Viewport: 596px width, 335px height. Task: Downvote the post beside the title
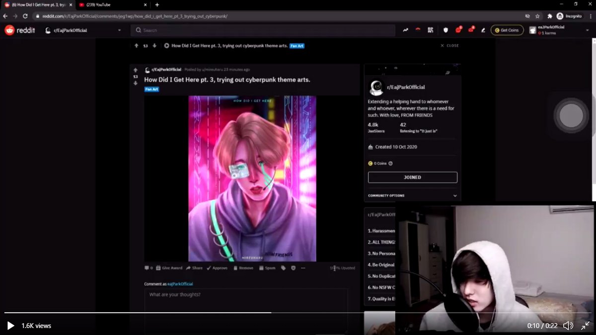(136, 83)
